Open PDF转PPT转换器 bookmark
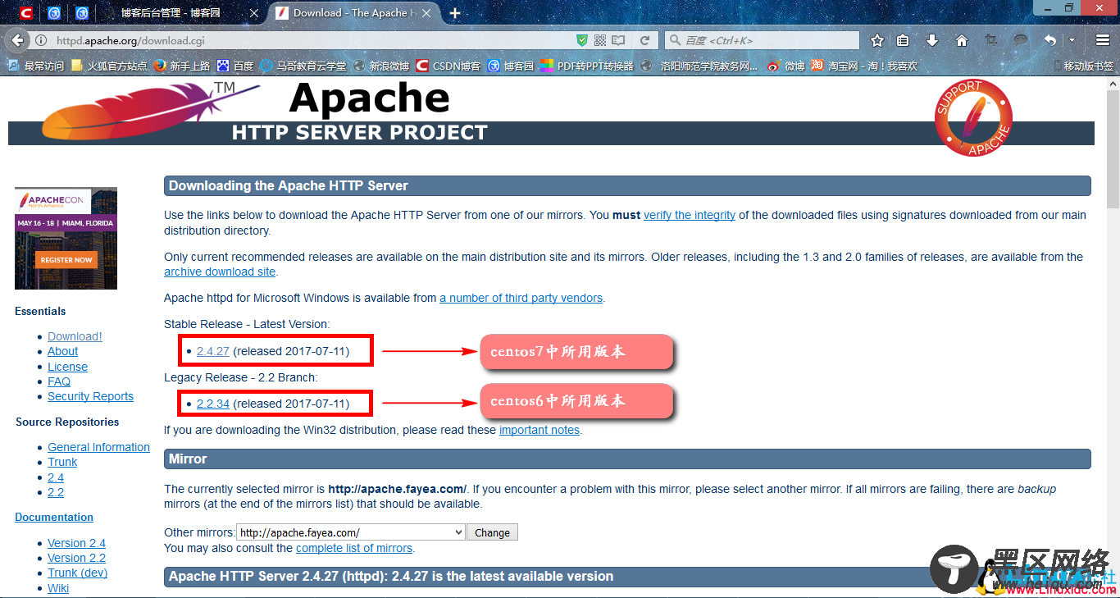This screenshot has width=1120, height=598. click(587, 66)
